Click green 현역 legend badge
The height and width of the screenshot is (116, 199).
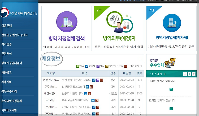(x=78, y=66)
